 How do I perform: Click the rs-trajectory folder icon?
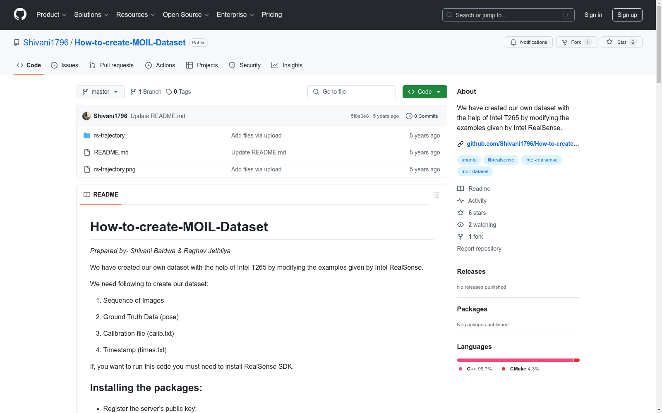(87, 135)
